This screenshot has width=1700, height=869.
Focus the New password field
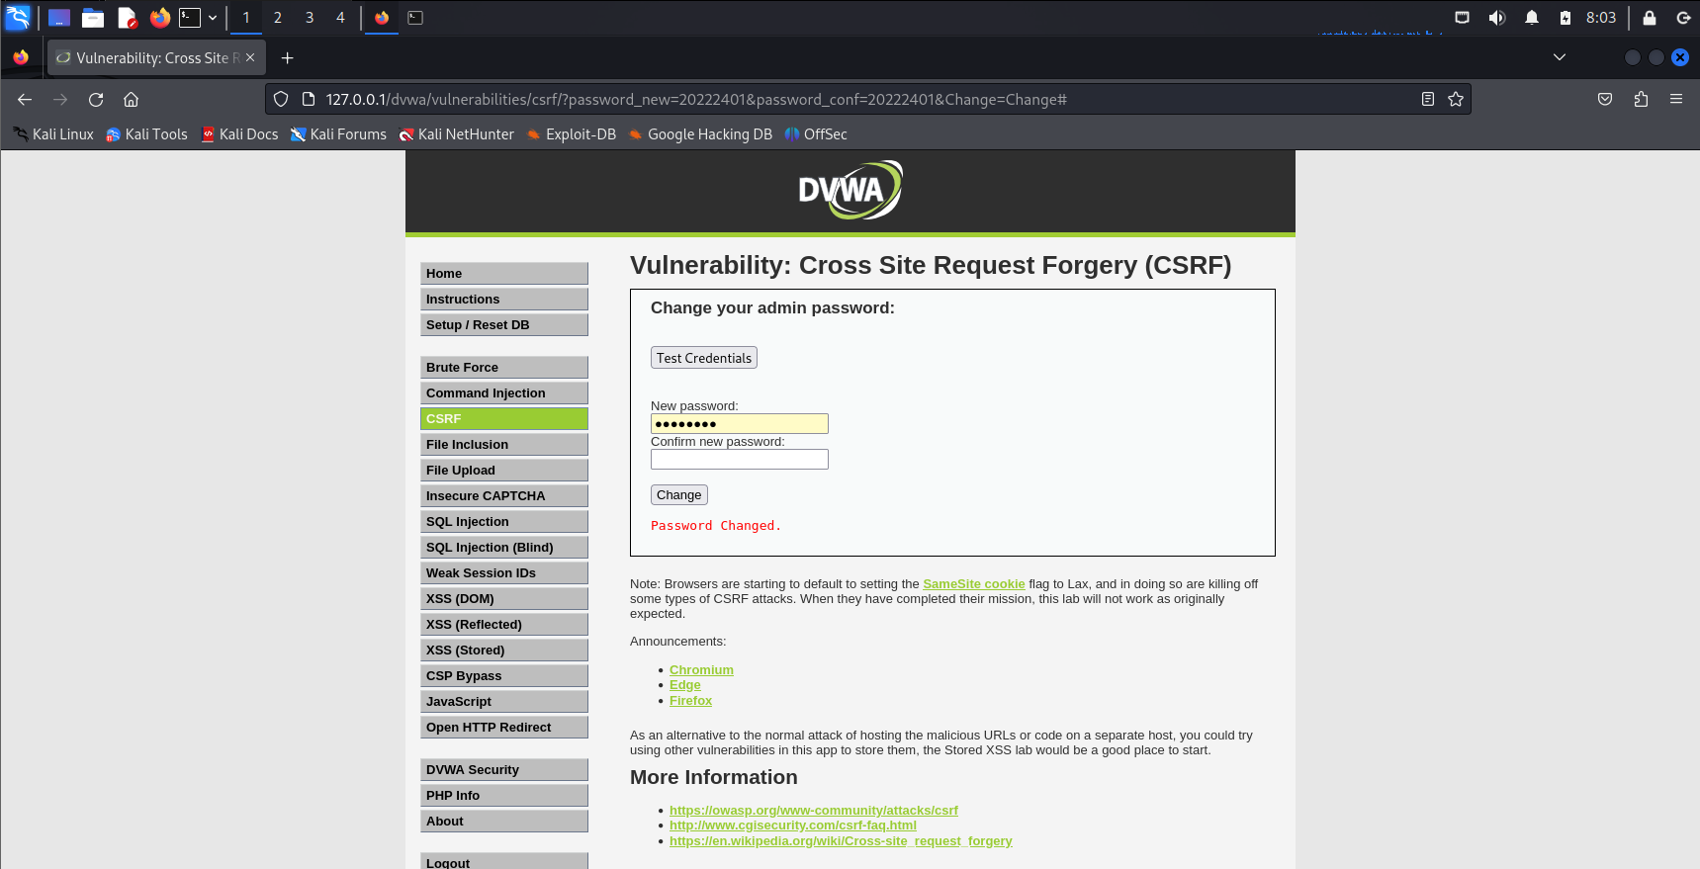click(x=740, y=424)
